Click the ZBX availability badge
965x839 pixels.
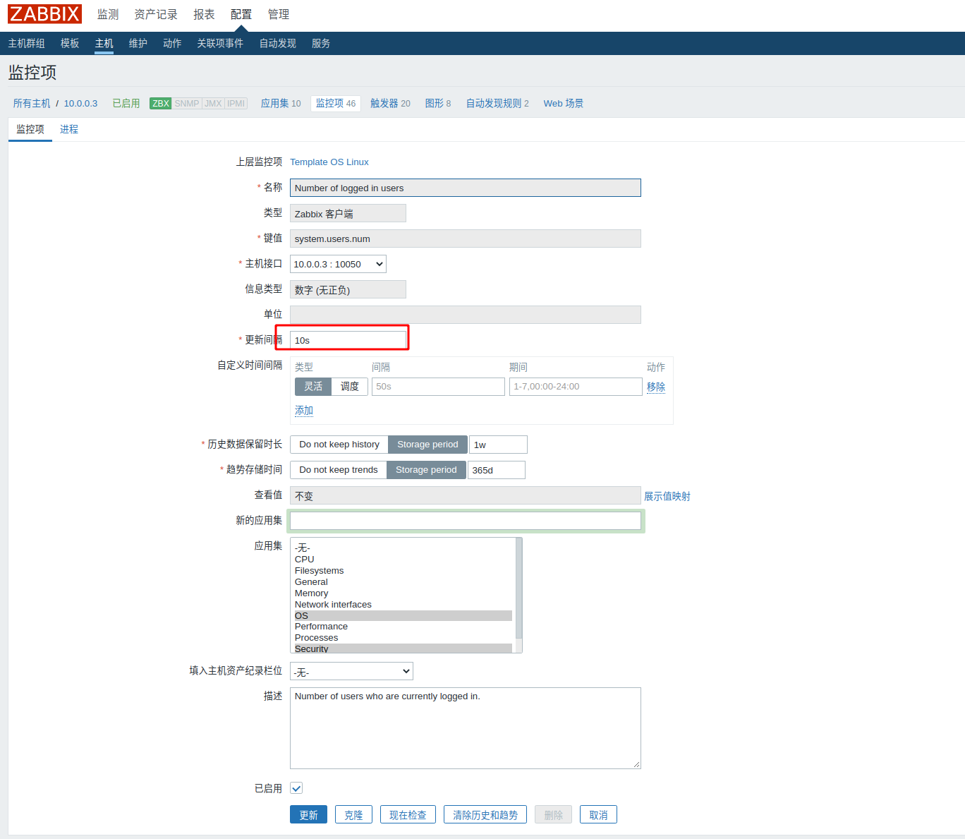(x=161, y=104)
